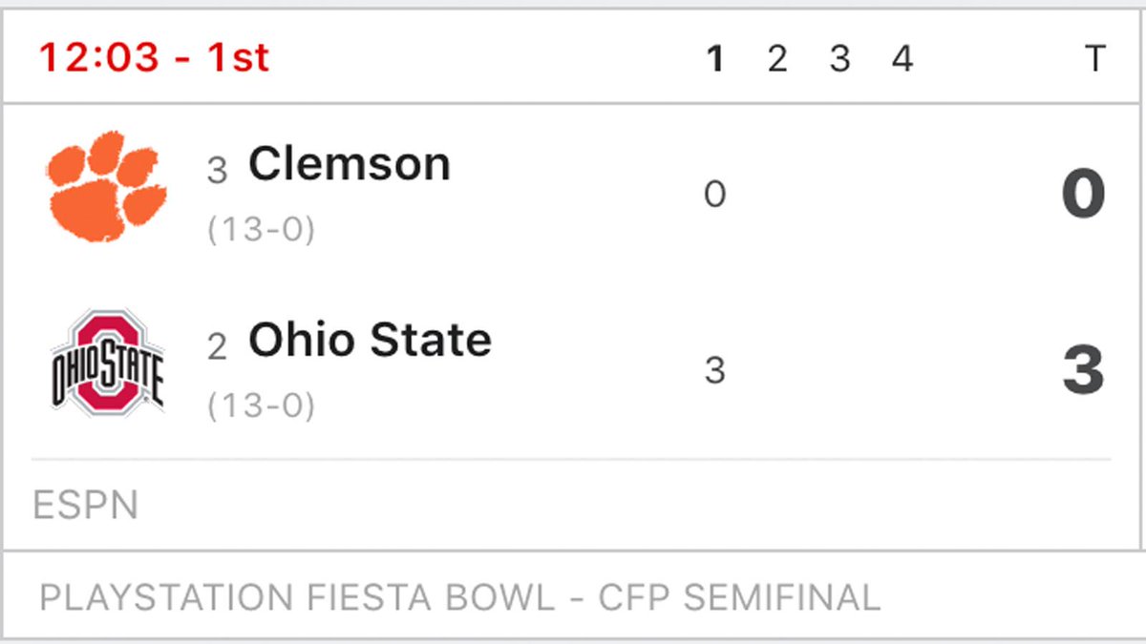Select the 3rd quarter column header
This screenshot has height=644, width=1146.
(x=839, y=59)
